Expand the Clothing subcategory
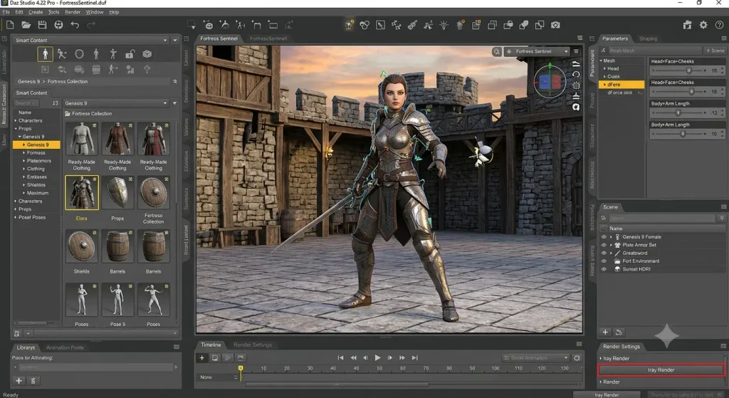This screenshot has width=729, height=398. [x=23, y=169]
